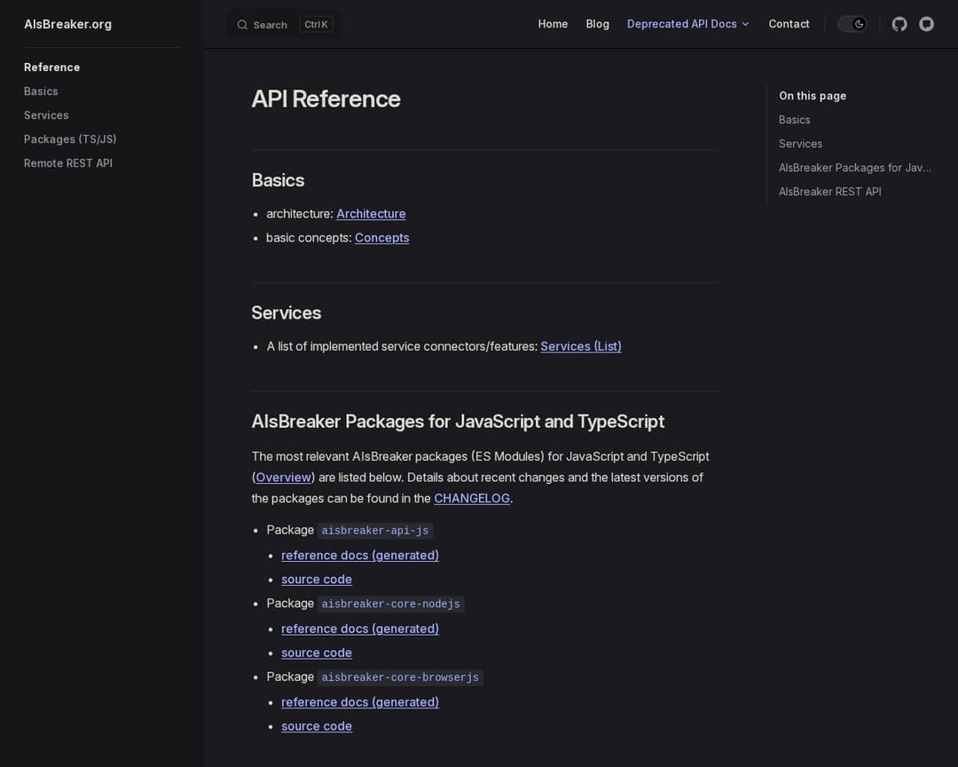Open source code for aisbreaker-core-nodejs

point(317,652)
